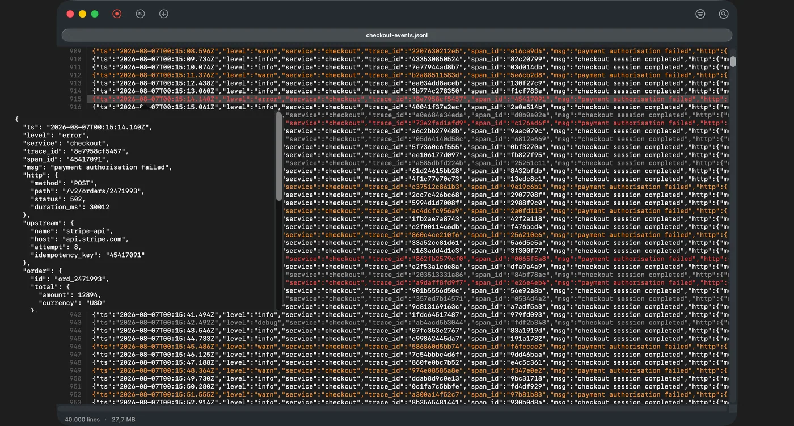Click "name": "stripe-api" in detail panel

coord(71,231)
